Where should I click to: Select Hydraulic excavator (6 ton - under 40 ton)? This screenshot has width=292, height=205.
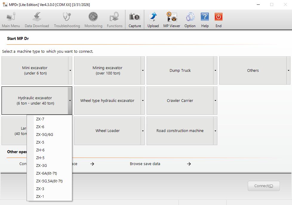(35, 100)
